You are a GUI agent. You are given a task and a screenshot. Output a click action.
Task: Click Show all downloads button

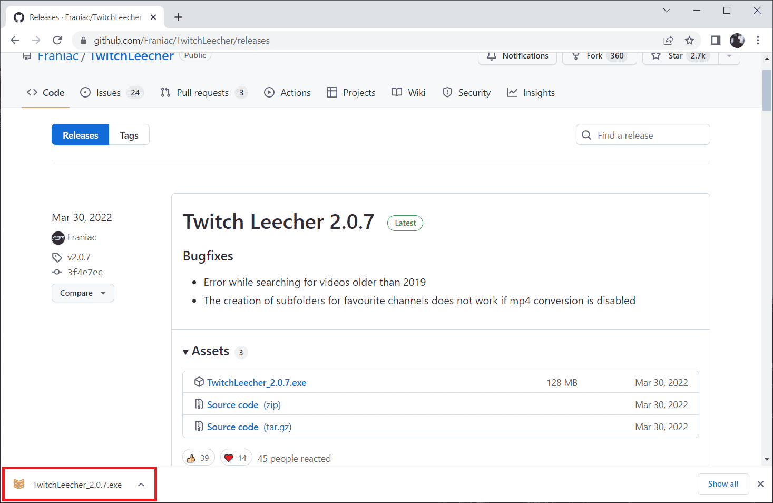click(x=722, y=484)
